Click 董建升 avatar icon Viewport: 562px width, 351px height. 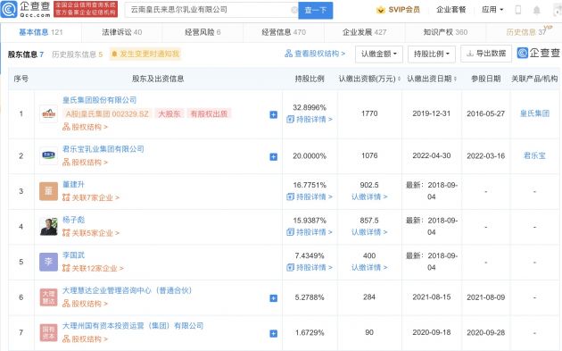(49, 191)
